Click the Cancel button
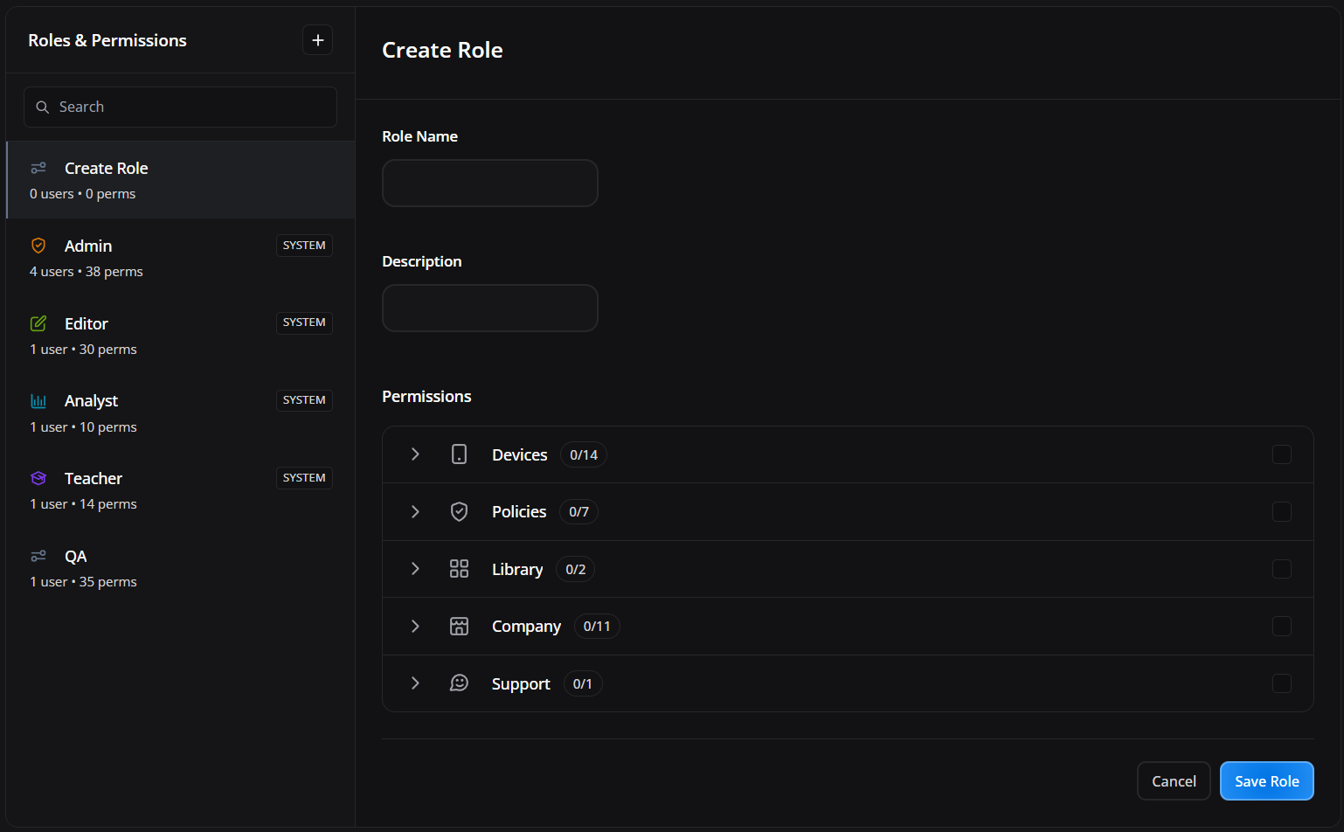This screenshot has width=1344, height=832. [1174, 781]
